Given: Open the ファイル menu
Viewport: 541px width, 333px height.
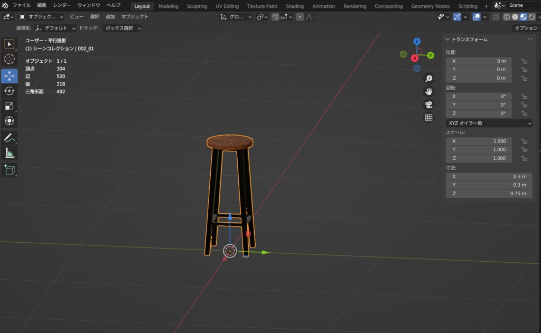Looking at the screenshot, I should click(x=21, y=5).
